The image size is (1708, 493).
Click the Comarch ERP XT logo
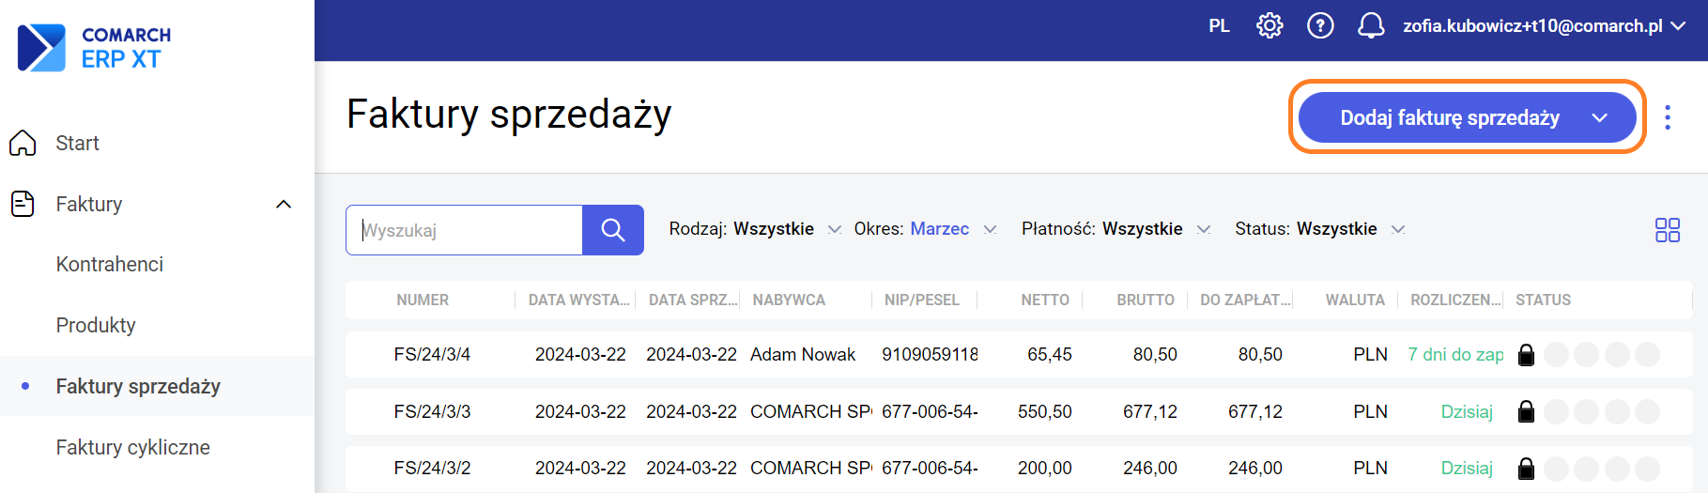click(x=95, y=47)
